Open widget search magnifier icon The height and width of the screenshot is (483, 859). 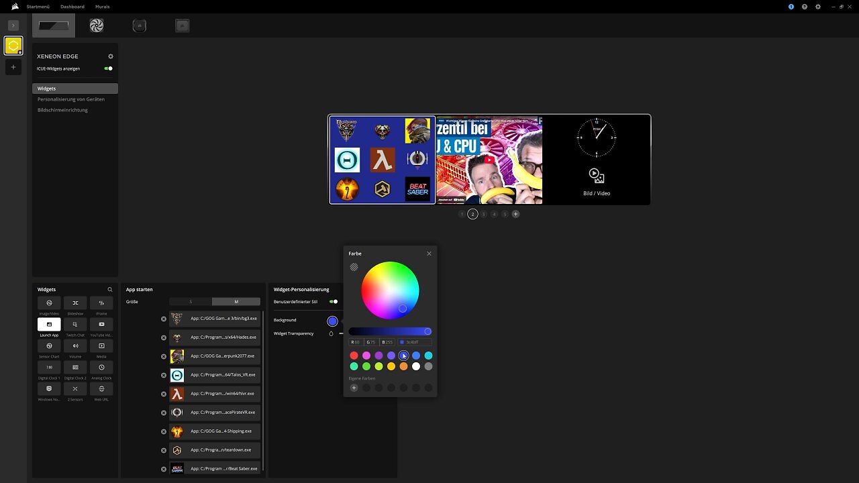click(110, 290)
